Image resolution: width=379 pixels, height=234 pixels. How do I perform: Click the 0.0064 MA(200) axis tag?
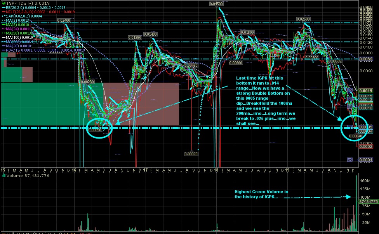(366, 59)
